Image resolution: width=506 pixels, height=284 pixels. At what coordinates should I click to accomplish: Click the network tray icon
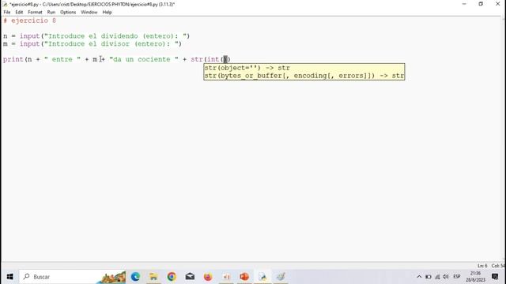[437, 277]
